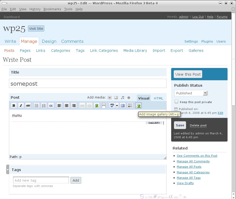Open See Comments on this Post link
This screenshot has width=236, height=199.
197,156
